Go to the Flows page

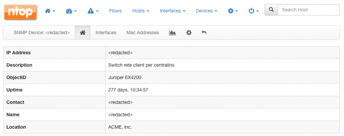click(116, 11)
